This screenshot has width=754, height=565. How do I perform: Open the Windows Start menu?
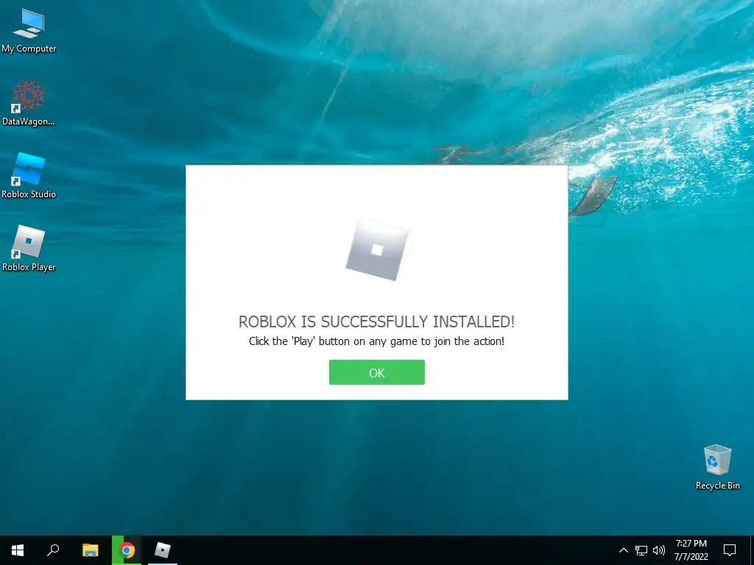(x=18, y=550)
